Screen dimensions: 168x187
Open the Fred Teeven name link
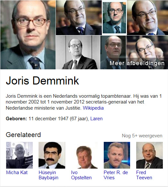pyautogui.click(x=144, y=175)
